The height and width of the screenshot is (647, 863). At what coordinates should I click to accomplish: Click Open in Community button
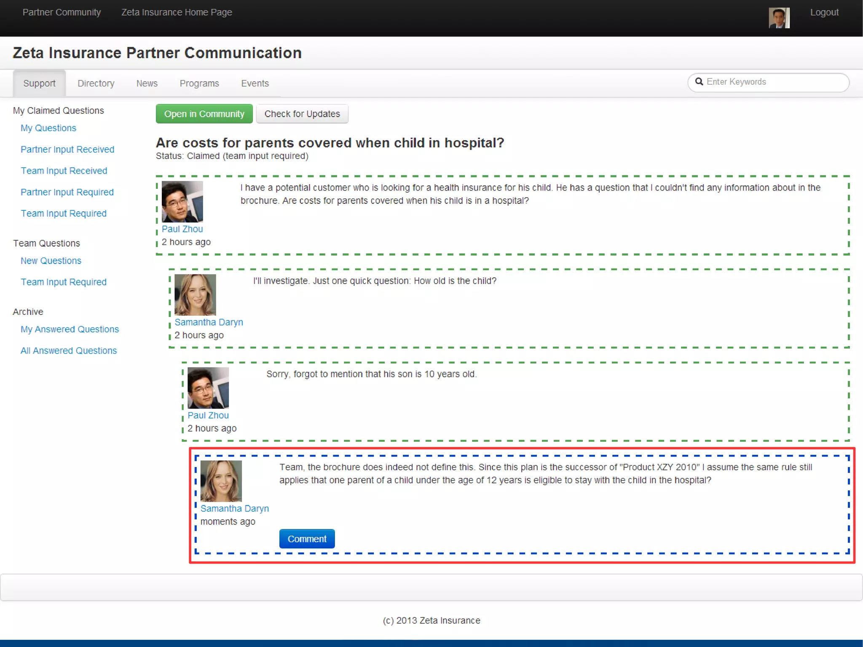pyautogui.click(x=204, y=114)
